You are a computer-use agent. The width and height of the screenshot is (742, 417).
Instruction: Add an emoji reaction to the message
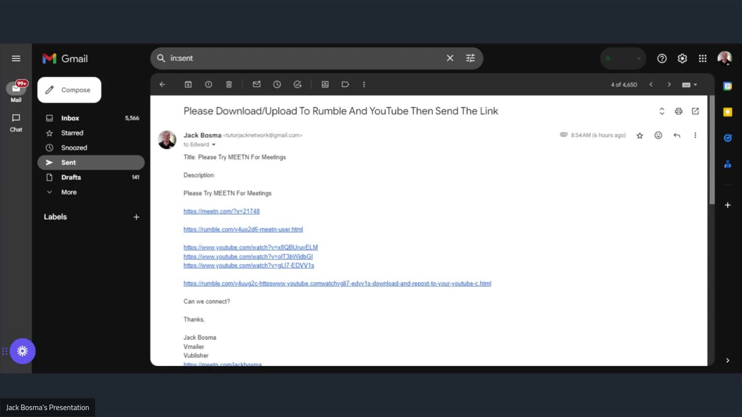[658, 136]
